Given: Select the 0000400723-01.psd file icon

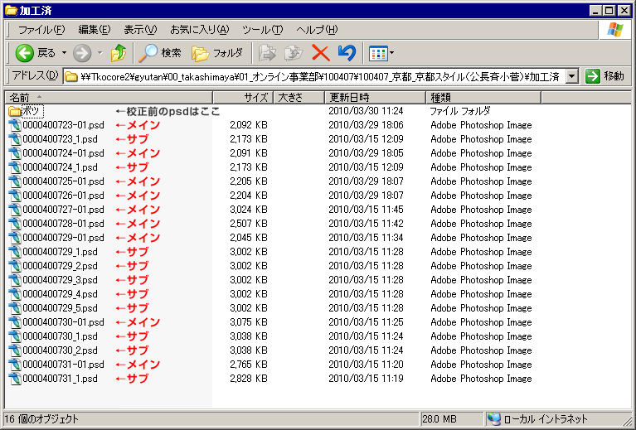Looking at the screenshot, I should pyautogui.click(x=15, y=125).
